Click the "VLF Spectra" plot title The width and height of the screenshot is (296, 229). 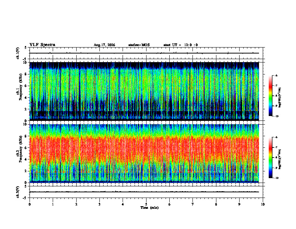[42, 45]
